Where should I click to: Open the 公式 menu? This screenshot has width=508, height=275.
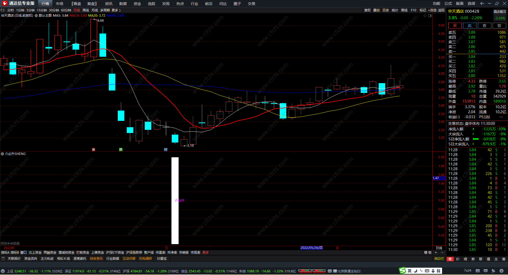[448, 3]
